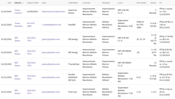Open Tanya Carlucci athlete profile
Screen dimensions: 175x99
(18, 11)
